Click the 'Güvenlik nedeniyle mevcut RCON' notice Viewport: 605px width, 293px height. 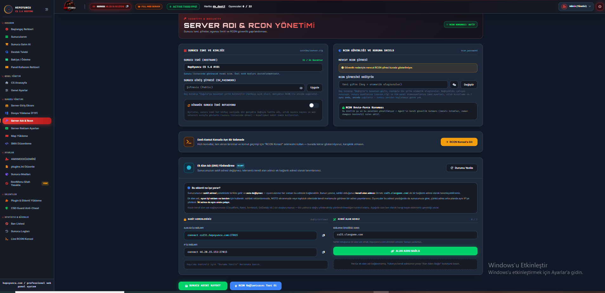(408, 67)
